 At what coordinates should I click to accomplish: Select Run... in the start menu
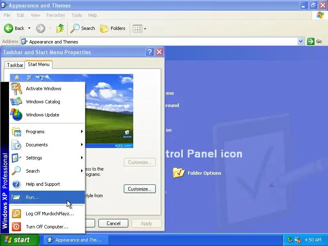click(47, 197)
